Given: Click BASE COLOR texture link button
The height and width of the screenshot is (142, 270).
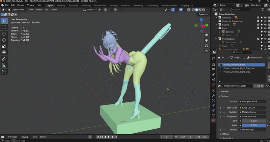Looking at the screenshot, I should click(x=252, y=108).
